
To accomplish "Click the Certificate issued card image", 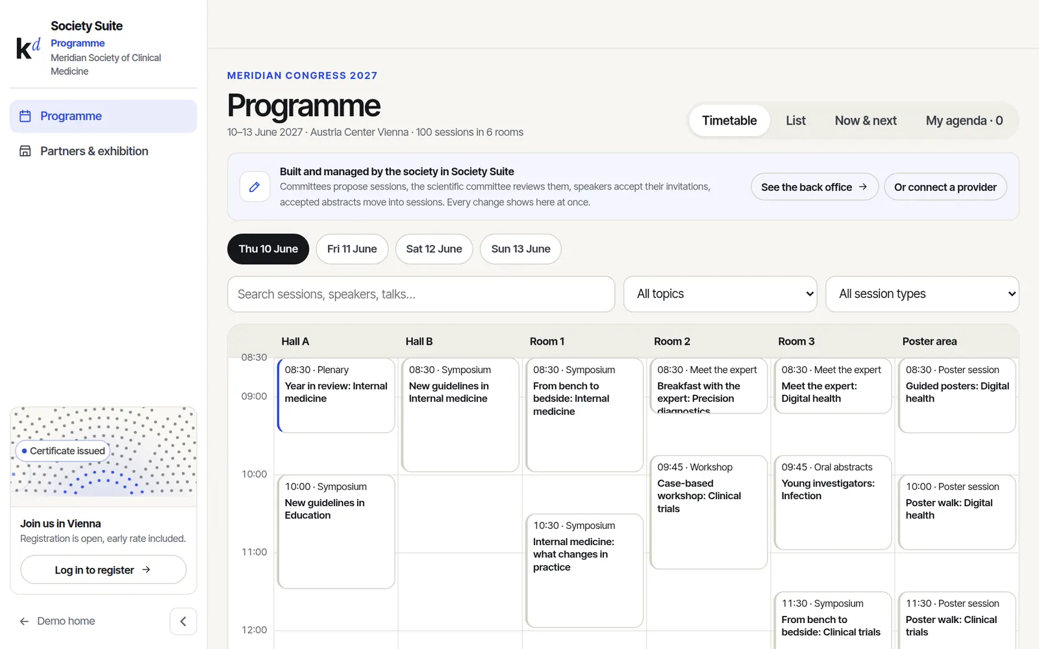I will point(103,456).
